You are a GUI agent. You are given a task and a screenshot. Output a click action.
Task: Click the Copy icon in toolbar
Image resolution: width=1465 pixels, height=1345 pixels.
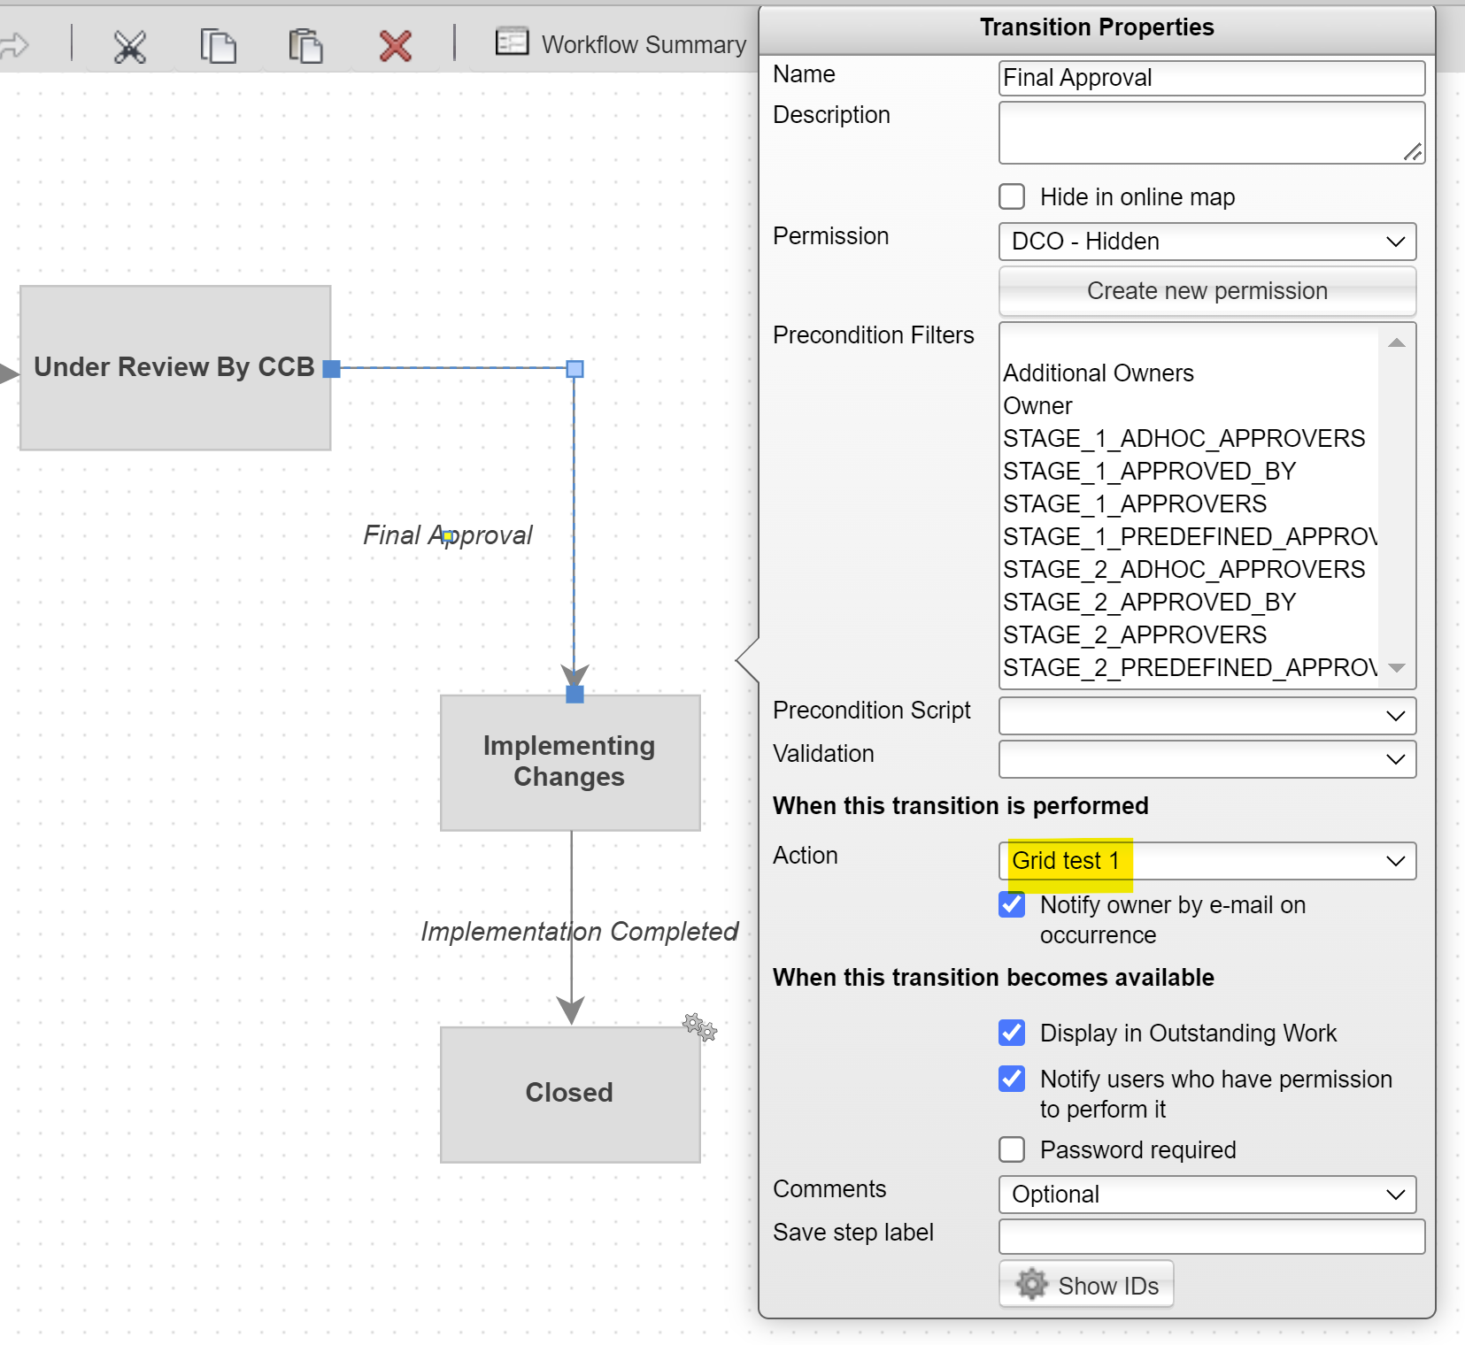pos(218,46)
